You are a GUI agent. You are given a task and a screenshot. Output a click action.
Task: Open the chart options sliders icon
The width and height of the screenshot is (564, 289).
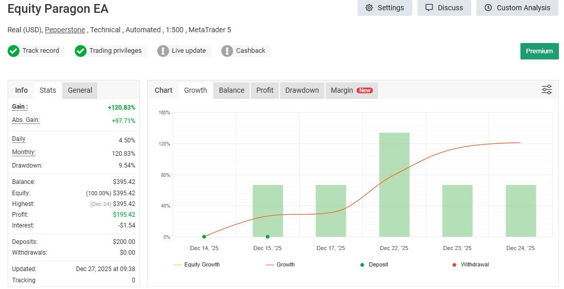pos(547,90)
